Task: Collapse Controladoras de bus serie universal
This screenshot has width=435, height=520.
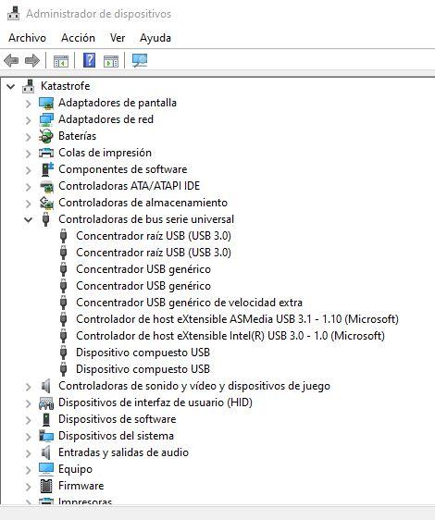Action: 28,219
